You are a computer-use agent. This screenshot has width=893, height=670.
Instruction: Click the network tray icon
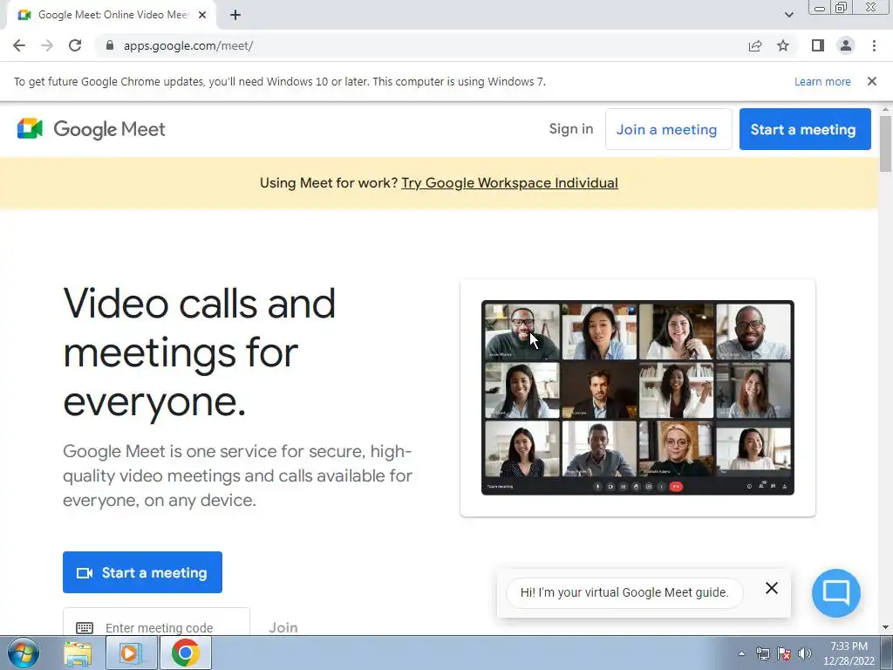tap(762, 653)
